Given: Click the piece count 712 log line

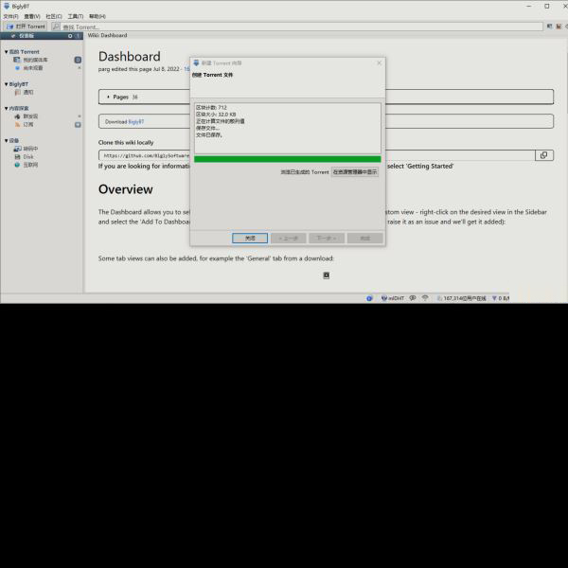Looking at the screenshot, I should point(211,107).
